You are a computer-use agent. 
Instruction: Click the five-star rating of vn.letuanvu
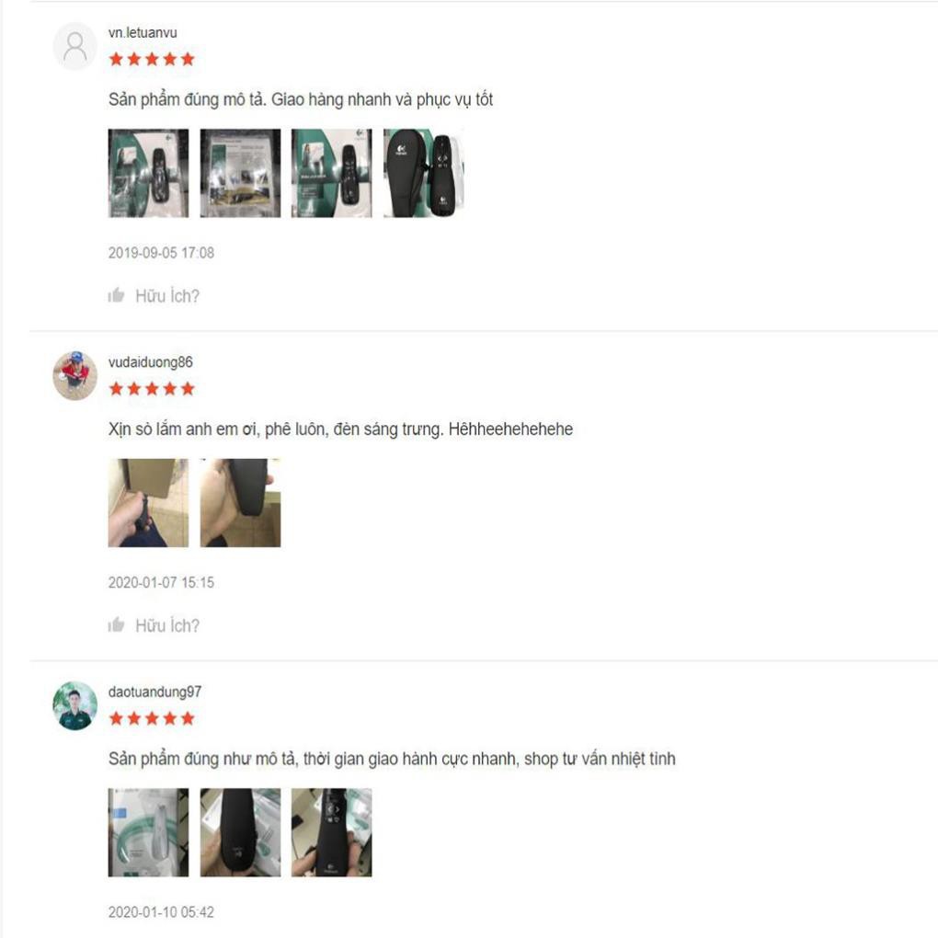[x=152, y=59]
